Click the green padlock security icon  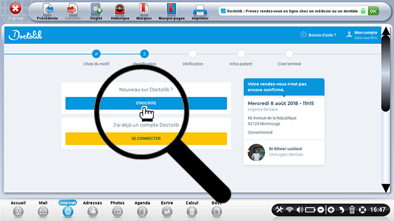(363, 11)
